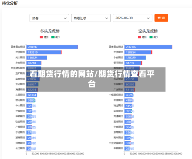Image resolution: width=192 pixels, height=159 pixels.
Task: Select the 116624 bar for 光大期货
Action: 37,58
